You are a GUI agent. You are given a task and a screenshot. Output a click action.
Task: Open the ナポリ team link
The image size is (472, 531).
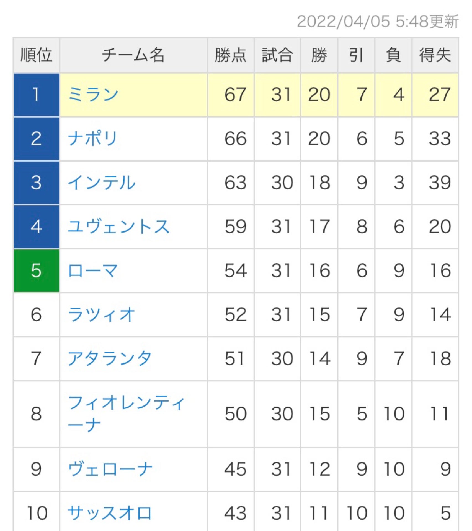click(x=93, y=139)
